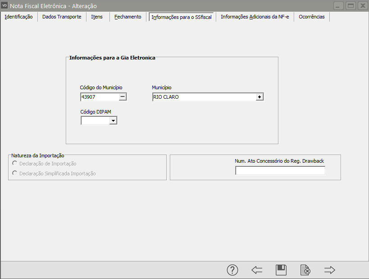The height and width of the screenshot is (279, 369).
Task: Switch to the Identificação tab
Action: pos(18,17)
